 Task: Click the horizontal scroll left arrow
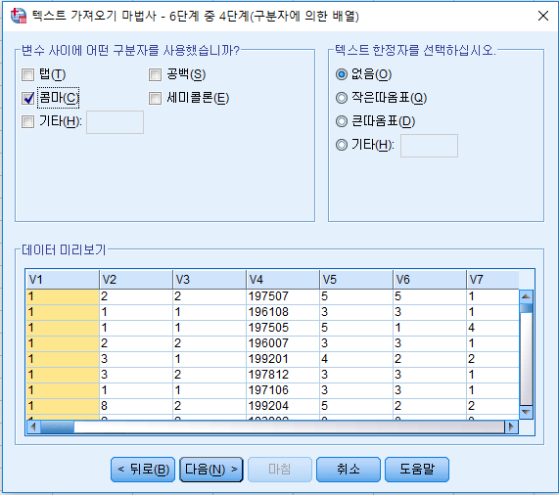[33, 427]
